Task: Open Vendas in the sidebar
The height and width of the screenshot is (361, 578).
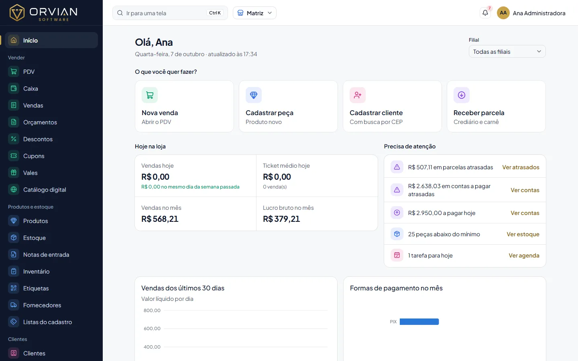Action: coord(51,105)
